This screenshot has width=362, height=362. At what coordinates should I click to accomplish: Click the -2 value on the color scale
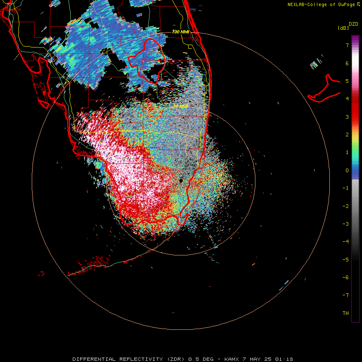pos(346,206)
